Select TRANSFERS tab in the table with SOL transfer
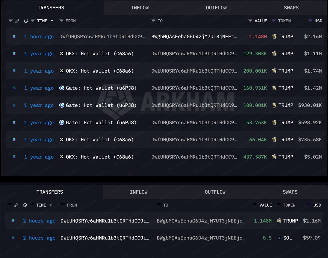Viewport: 328px width, 258px height. (50, 192)
